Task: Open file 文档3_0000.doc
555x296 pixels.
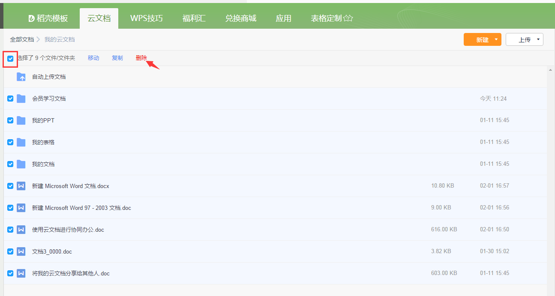Action: [52, 251]
